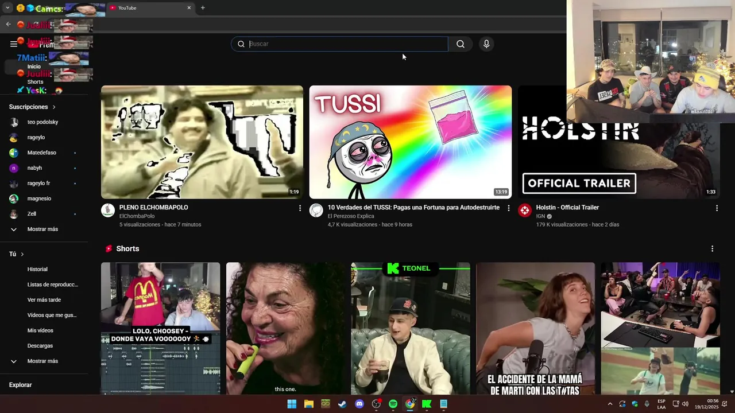Start voice search with microphone icon
Image resolution: width=735 pixels, height=413 pixels.
click(486, 44)
